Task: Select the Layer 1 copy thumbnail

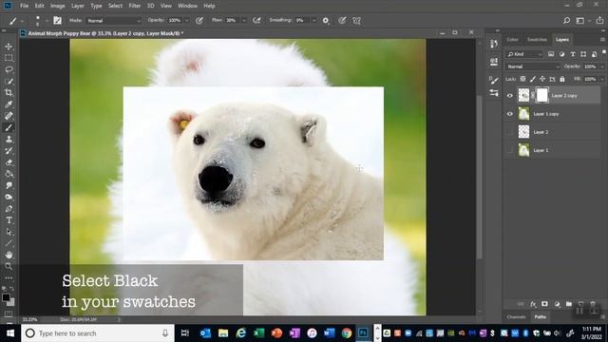Action: pos(523,114)
